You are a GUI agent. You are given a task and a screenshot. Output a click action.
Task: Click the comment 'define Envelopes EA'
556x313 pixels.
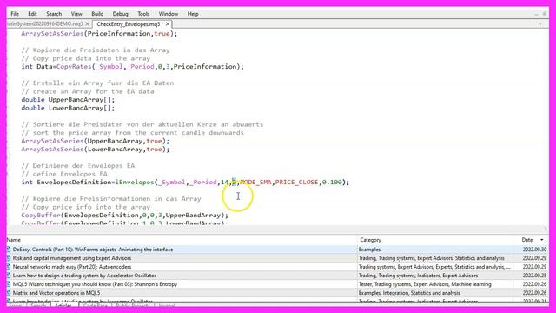tap(64, 174)
